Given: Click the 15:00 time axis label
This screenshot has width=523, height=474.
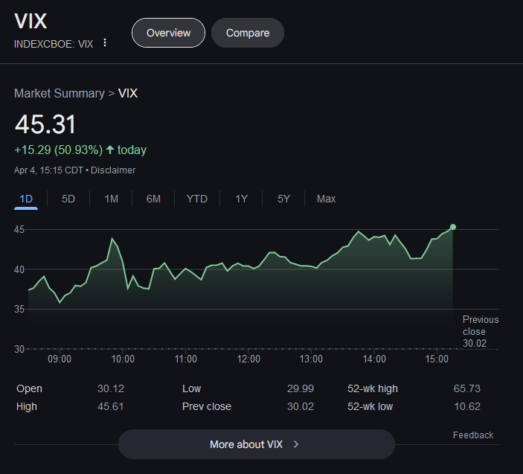Looking at the screenshot, I should tap(437, 359).
